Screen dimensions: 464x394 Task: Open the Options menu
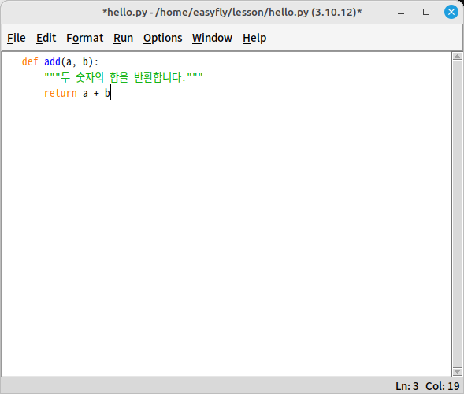coord(163,38)
